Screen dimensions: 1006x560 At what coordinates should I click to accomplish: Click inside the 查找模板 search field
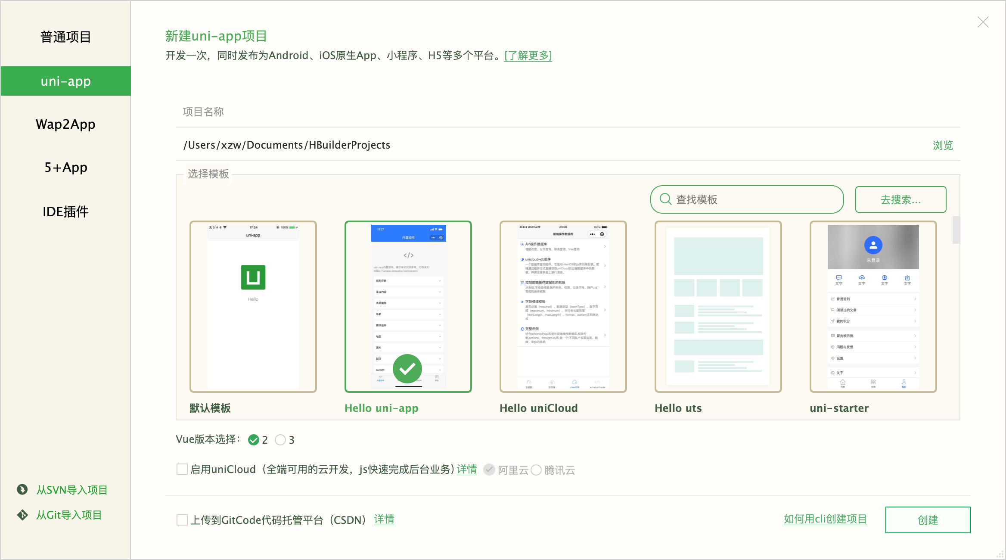point(745,199)
